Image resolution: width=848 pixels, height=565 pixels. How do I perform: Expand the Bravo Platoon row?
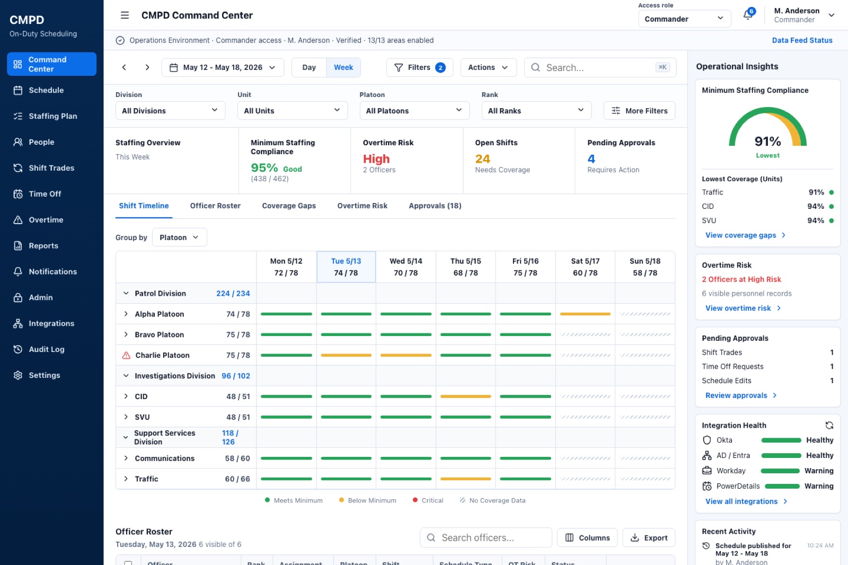point(126,334)
